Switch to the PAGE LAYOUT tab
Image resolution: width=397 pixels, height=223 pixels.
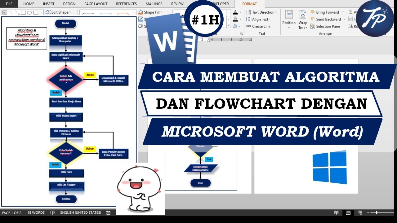pos(96,4)
